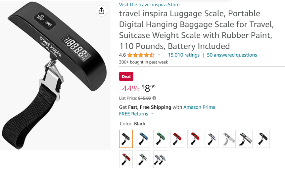The height and width of the screenshot is (171, 285).
Task: Open the 15,010 ratings link
Action: pyautogui.click(x=184, y=55)
